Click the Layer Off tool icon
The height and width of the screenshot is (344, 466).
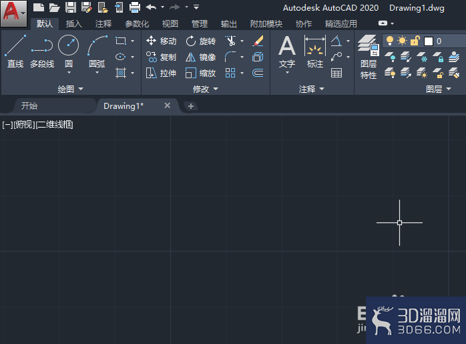390,57
